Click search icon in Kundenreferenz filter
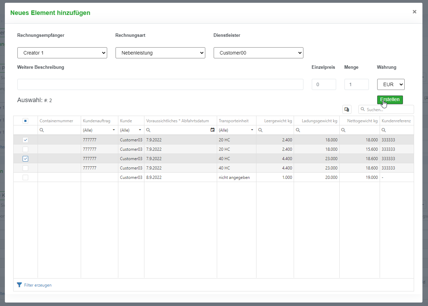The height and width of the screenshot is (306, 428). click(384, 130)
